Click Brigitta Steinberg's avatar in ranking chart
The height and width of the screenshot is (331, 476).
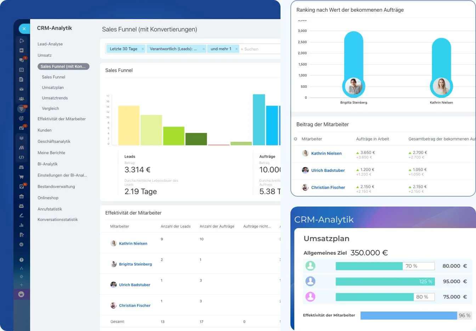(x=353, y=86)
